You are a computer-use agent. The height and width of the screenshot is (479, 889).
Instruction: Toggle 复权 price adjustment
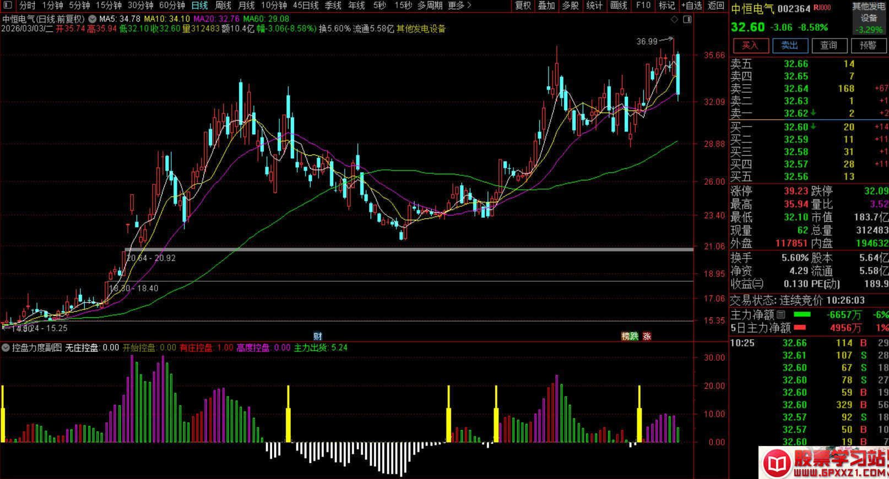click(x=523, y=5)
